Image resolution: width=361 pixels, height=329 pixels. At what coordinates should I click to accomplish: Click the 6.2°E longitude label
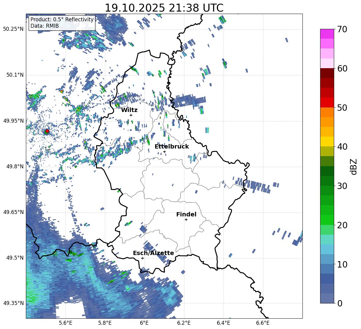[184, 323]
